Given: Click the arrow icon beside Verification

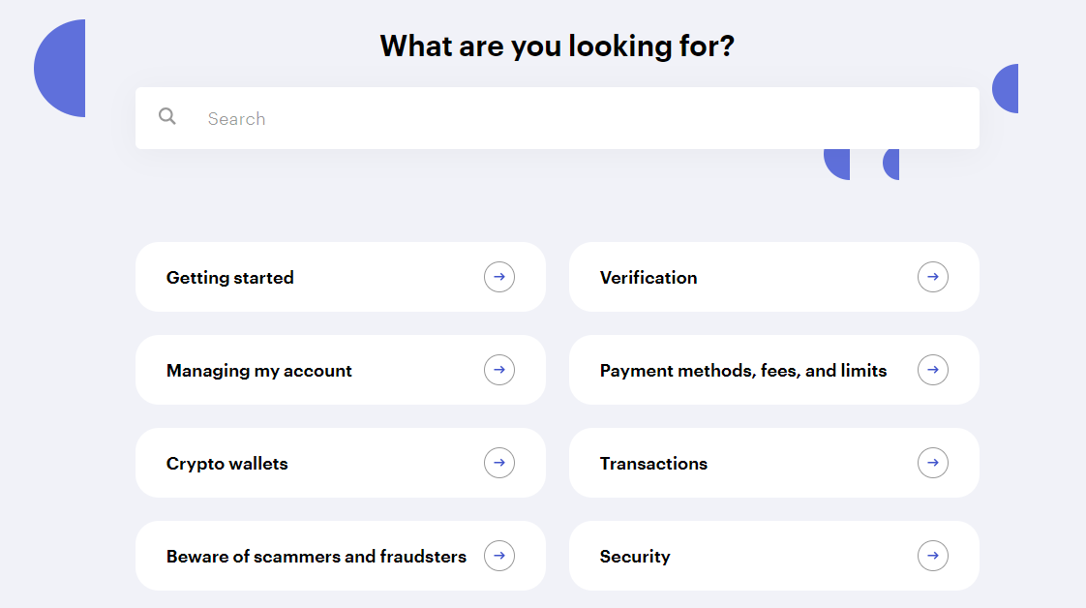Looking at the screenshot, I should 933,277.
